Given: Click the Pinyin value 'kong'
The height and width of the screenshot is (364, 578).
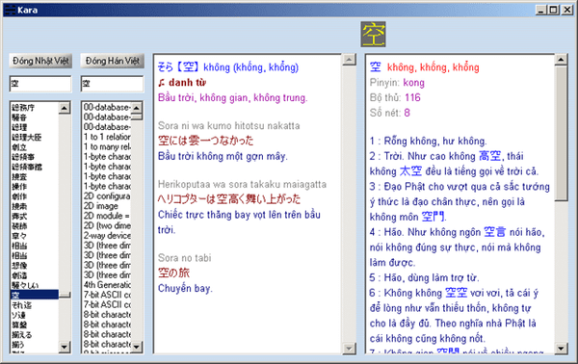Looking at the screenshot, I should click(413, 83).
